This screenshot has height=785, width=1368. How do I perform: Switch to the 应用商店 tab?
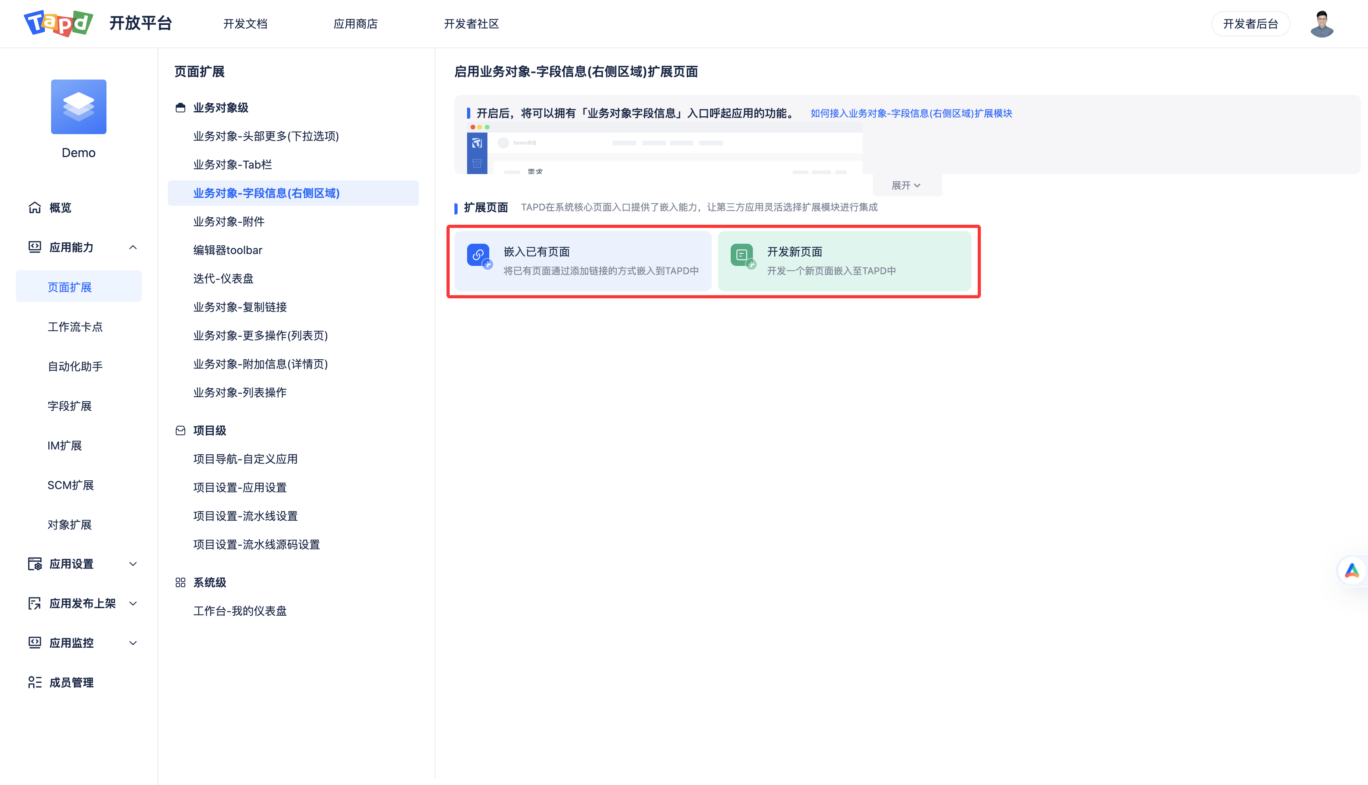(x=355, y=24)
